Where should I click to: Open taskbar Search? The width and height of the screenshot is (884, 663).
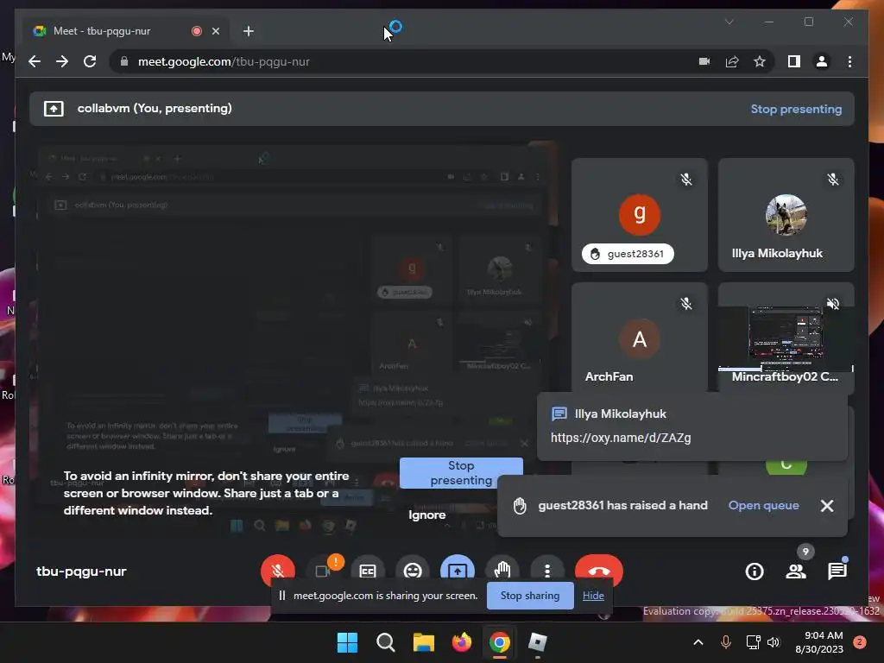(386, 642)
